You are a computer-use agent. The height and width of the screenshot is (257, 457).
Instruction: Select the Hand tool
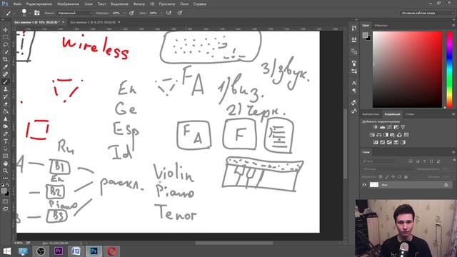pyautogui.click(x=5, y=163)
